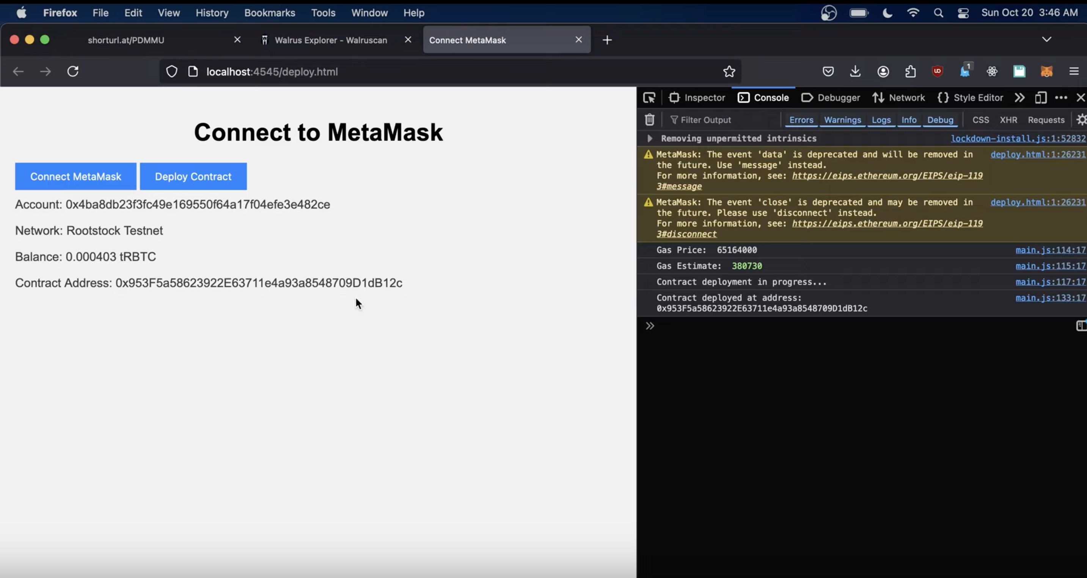Toggle the XHR filter
The width and height of the screenshot is (1087, 578).
1008,120
